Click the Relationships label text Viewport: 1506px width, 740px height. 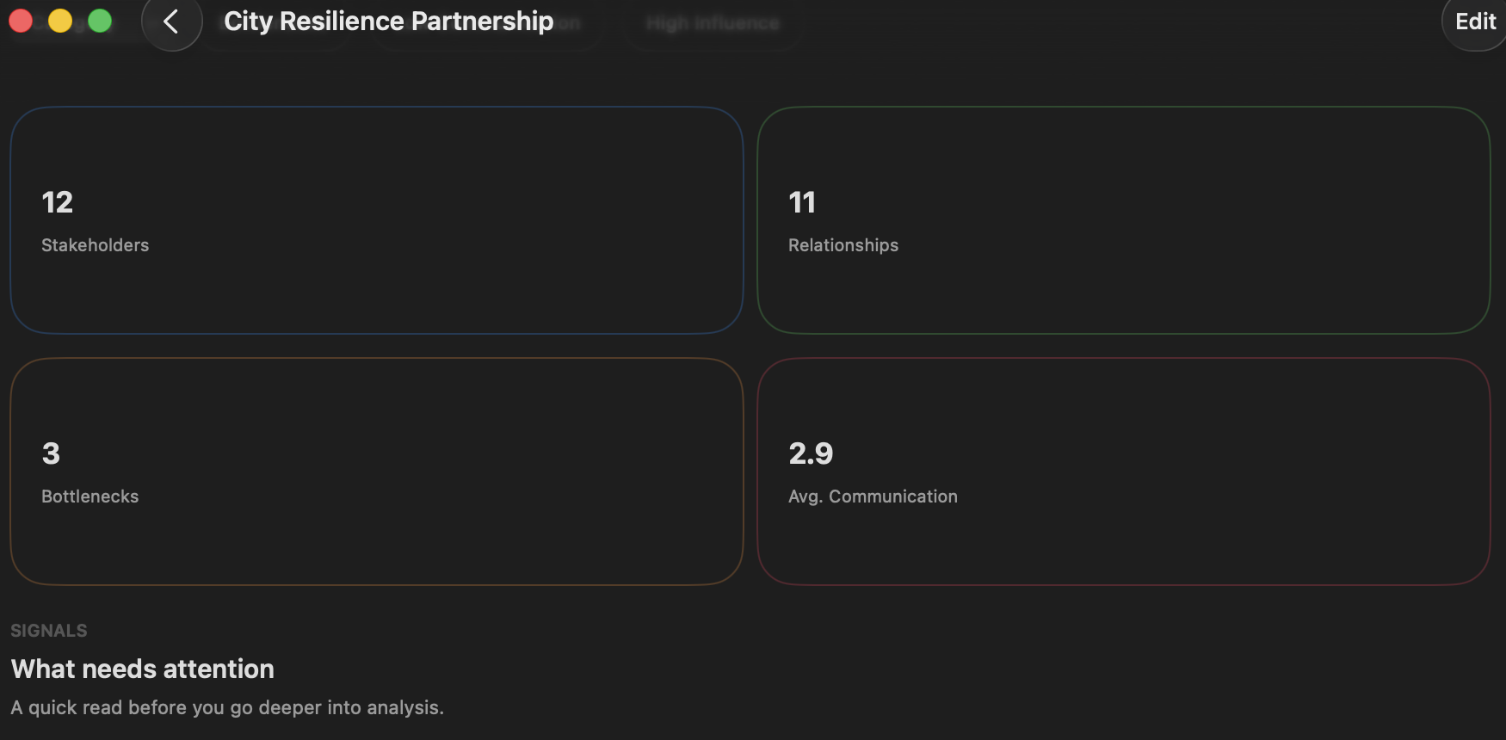click(843, 245)
